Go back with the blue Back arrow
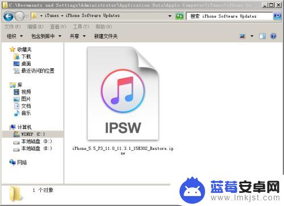Image resolution: width=284 pixels, height=206 pixels. [9, 16]
